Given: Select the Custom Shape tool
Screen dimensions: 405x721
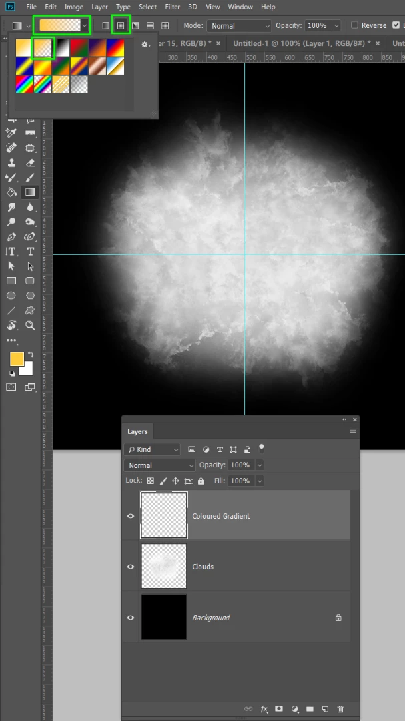Looking at the screenshot, I should coord(30,310).
